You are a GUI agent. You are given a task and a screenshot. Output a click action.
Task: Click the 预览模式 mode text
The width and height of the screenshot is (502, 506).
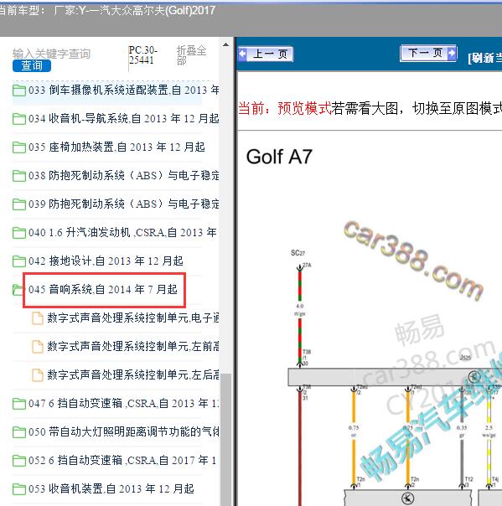pyautogui.click(x=304, y=108)
